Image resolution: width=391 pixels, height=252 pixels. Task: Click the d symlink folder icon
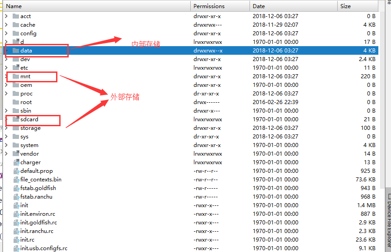(16, 42)
